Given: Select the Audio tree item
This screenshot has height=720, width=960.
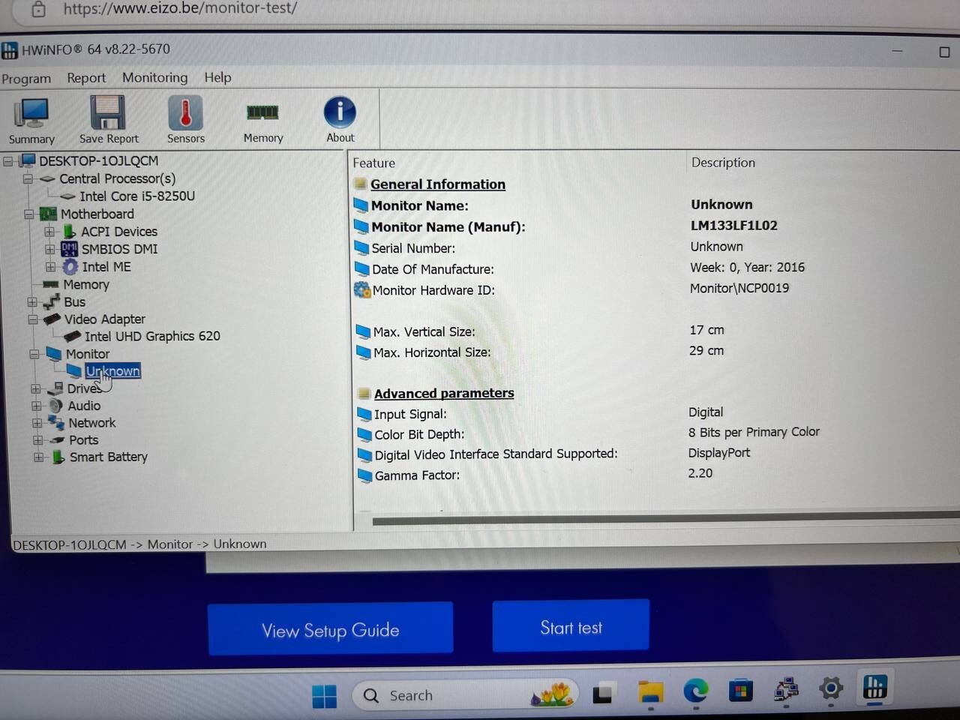Looking at the screenshot, I should click(x=84, y=406).
